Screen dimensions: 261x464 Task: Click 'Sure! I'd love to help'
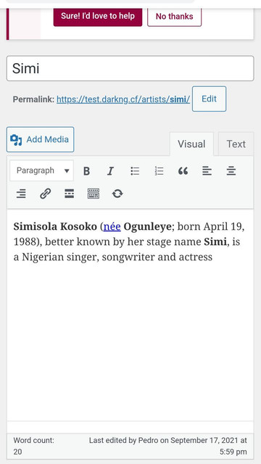pos(98,16)
